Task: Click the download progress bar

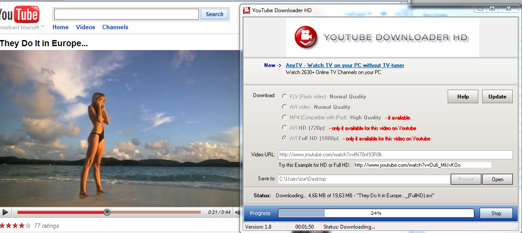Action: click(x=376, y=213)
